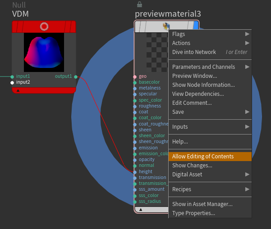The height and width of the screenshot is (229, 271).
Task: Collapse previewmaterial3 node with bottom triangle
Action: (141, 210)
